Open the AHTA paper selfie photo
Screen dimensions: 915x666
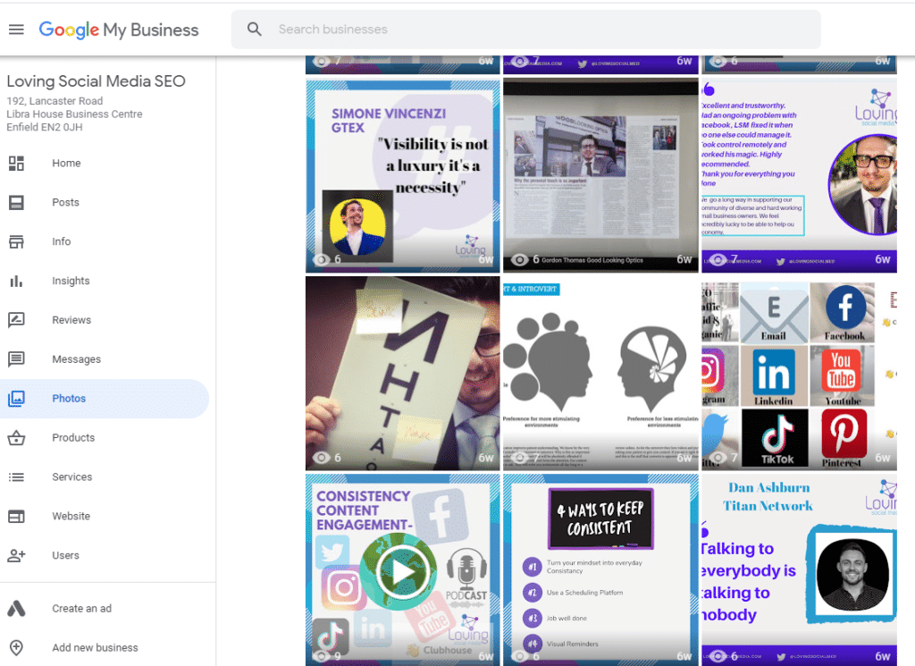click(403, 374)
